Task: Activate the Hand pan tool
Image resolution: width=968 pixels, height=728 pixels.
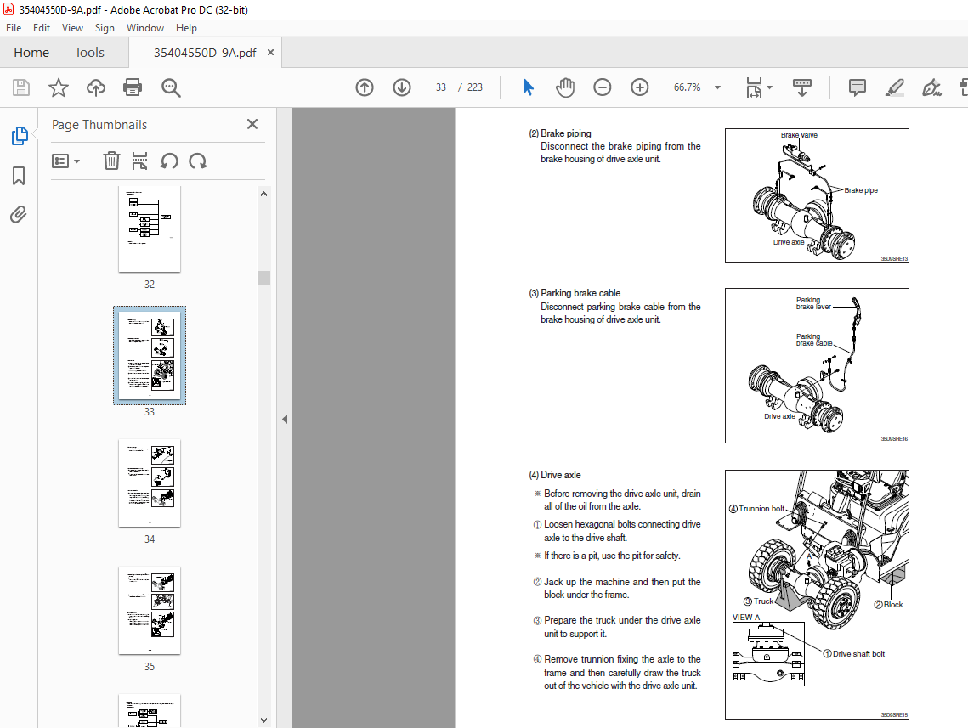Action: [x=565, y=87]
